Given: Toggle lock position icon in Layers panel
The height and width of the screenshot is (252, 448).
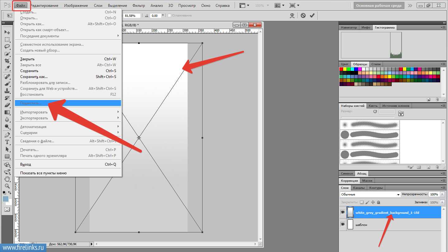Looking at the screenshot, I should (373, 202).
